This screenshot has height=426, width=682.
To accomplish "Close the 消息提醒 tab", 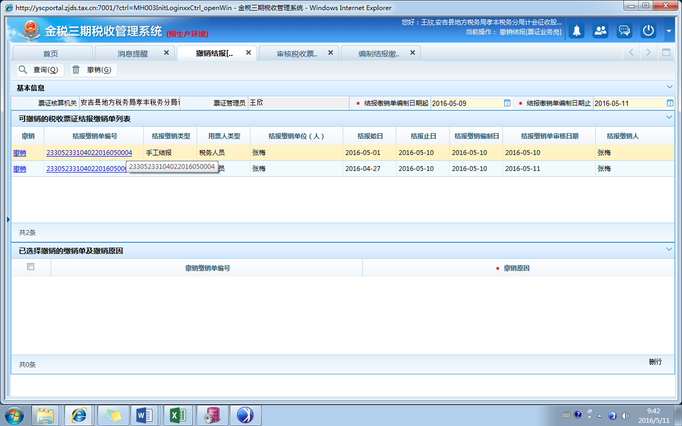I will [166, 53].
